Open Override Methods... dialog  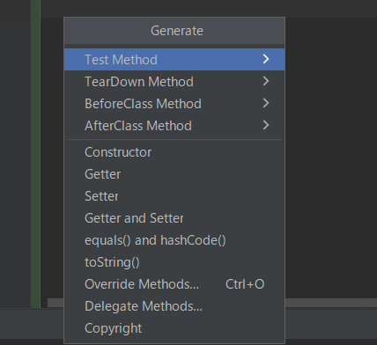pos(174,284)
